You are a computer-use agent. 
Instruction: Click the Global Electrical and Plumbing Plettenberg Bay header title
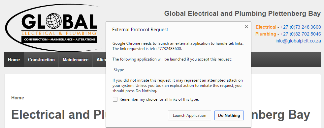[243, 13]
